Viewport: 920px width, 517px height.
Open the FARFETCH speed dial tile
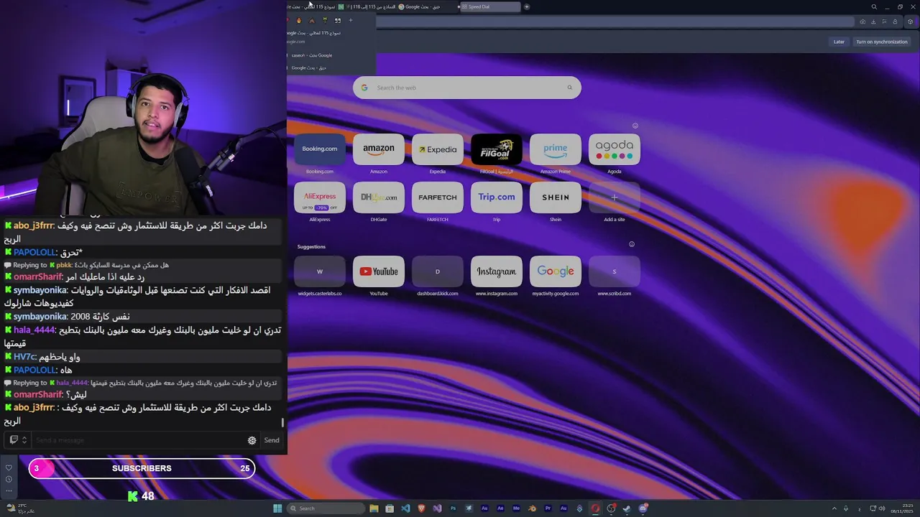point(438,197)
